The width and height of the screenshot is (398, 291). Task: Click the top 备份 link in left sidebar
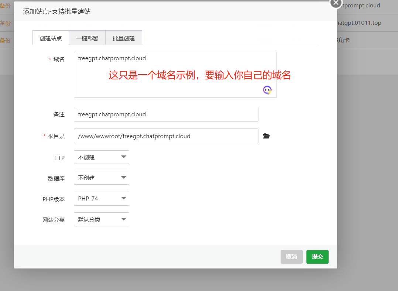tap(6, 6)
